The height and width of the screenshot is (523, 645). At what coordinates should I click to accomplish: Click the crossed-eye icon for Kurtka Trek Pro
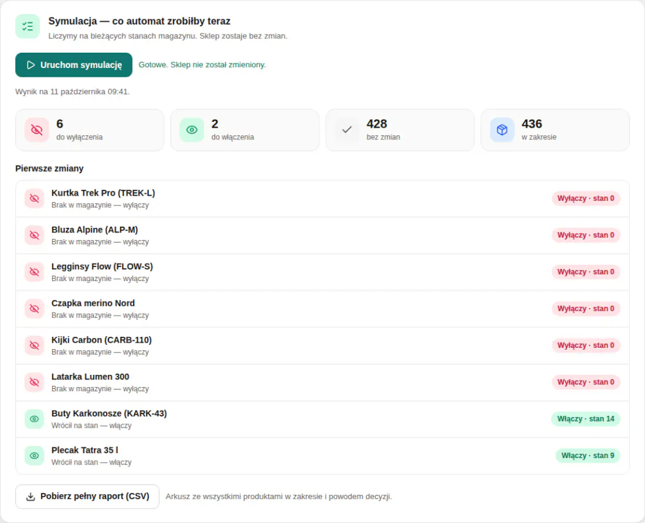(35, 199)
